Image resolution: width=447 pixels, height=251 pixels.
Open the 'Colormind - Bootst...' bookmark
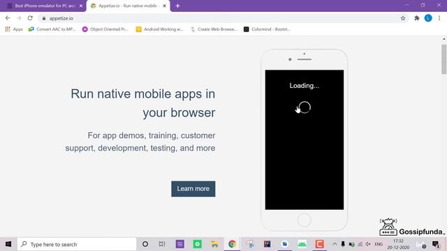pyautogui.click(x=267, y=29)
